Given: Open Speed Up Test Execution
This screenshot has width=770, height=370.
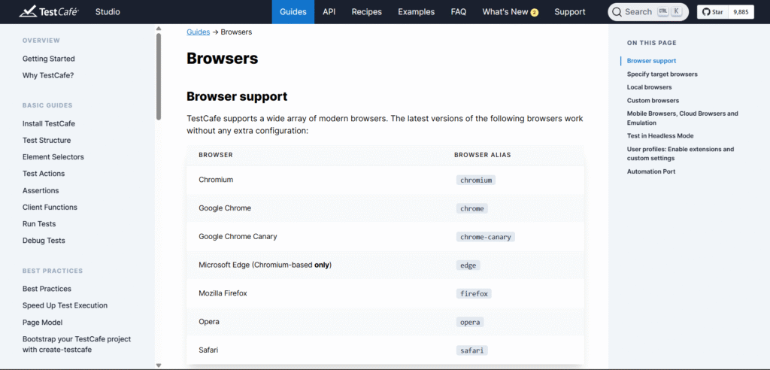Looking at the screenshot, I should [x=65, y=305].
